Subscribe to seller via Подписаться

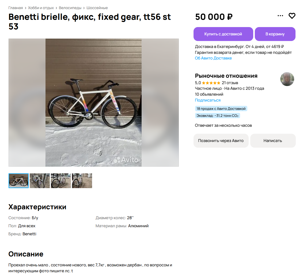[x=207, y=100]
